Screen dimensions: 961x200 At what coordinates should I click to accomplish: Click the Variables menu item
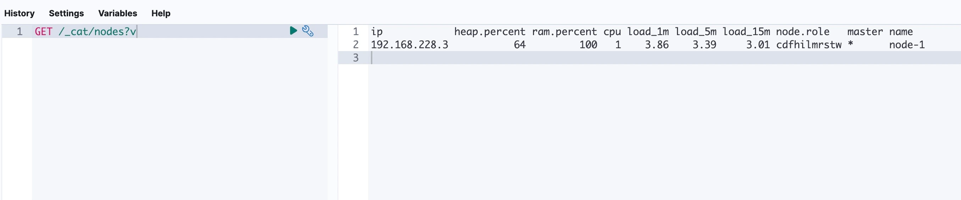117,13
